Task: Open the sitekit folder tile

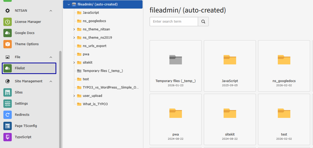Action: [x=230, y=119]
